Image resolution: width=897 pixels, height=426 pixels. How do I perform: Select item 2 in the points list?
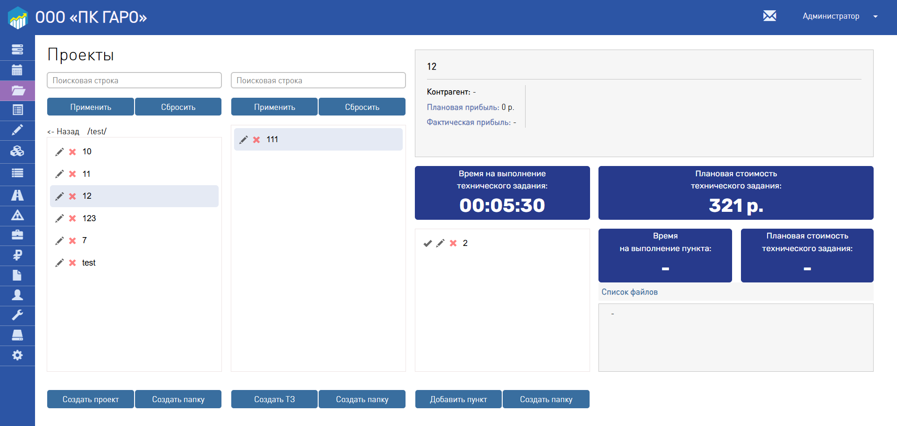pyautogui.click(x=502, y=243)
